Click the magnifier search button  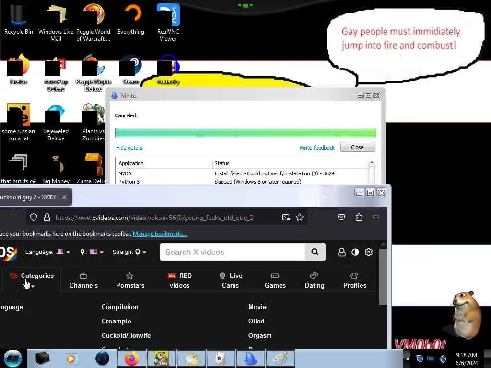315,252
